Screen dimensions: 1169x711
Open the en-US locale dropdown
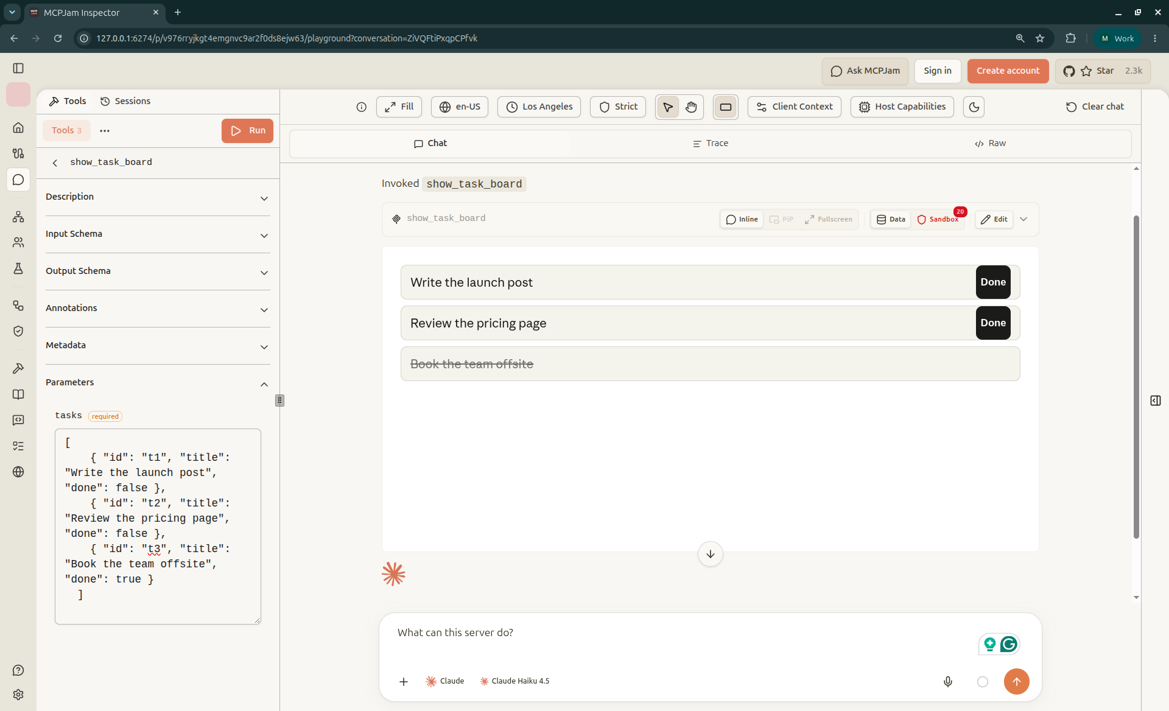tap(460, 107)
